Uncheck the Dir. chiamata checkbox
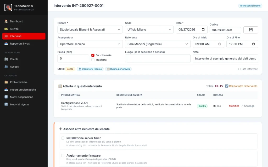The width and height of the screenshot is (268, 167). [x=93, y=55]
